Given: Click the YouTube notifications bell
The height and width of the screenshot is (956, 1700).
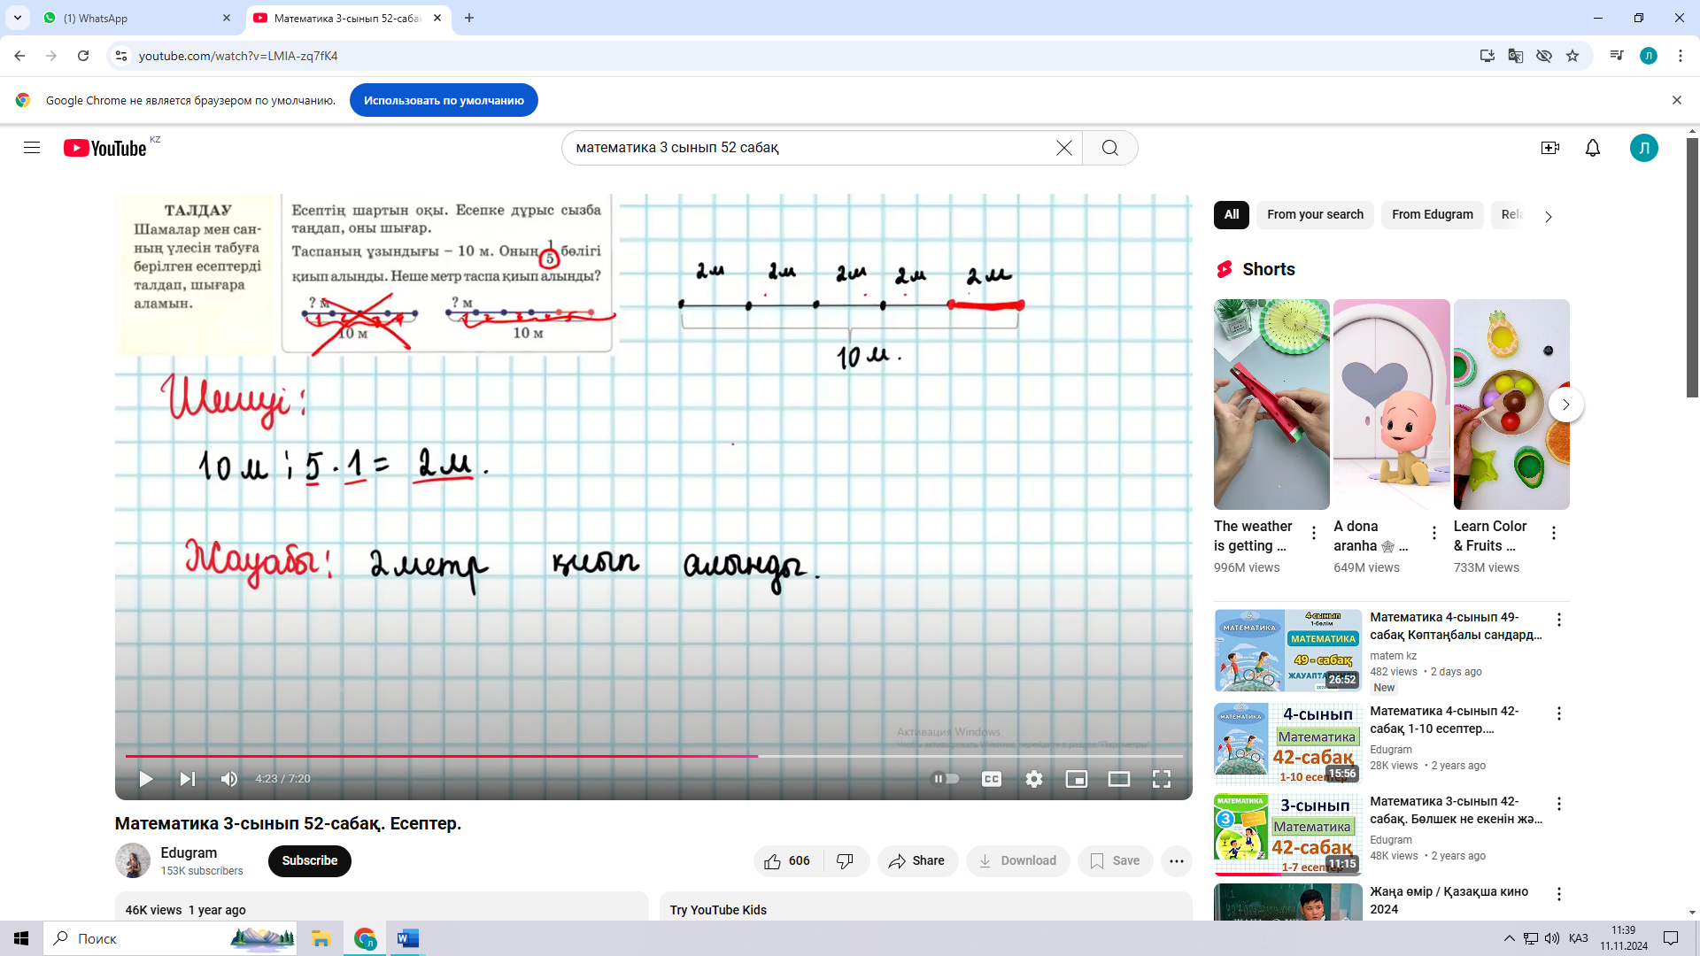Looking at the screenshot, I should point(1592,148).
